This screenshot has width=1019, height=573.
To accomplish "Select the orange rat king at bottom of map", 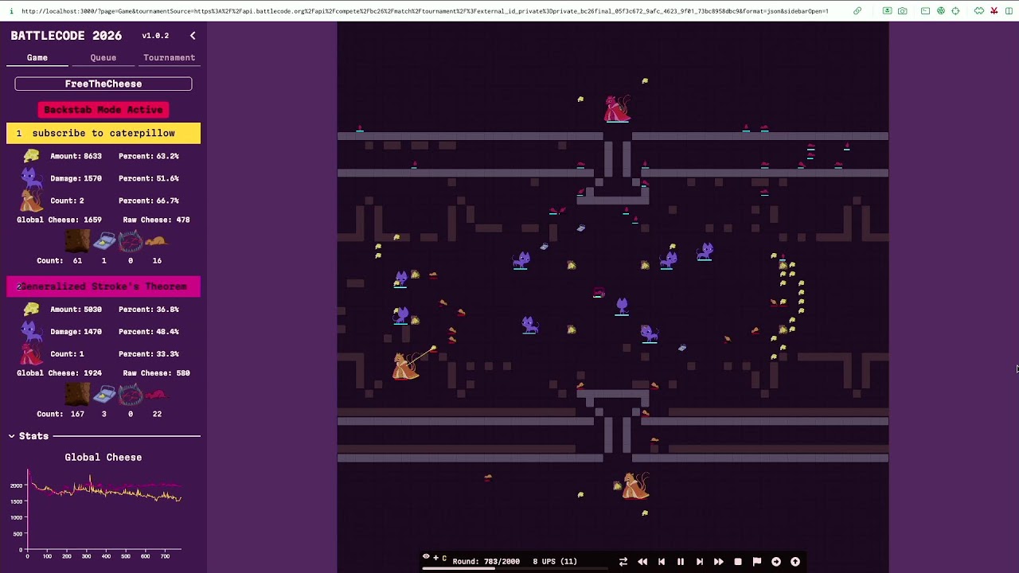I will point(634,485).
